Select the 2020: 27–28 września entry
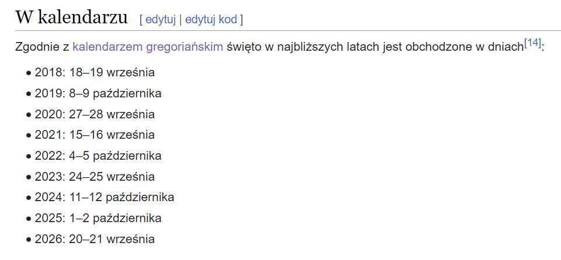Viewport: 561px width, 260px height. tap(95, 114)
